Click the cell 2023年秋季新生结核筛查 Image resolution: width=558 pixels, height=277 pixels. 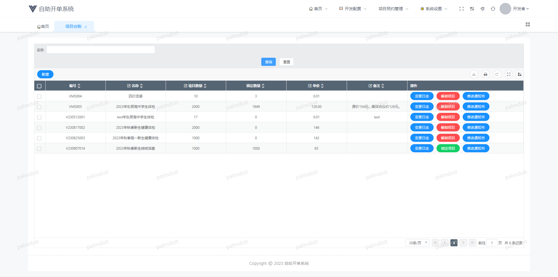[135, 148]
